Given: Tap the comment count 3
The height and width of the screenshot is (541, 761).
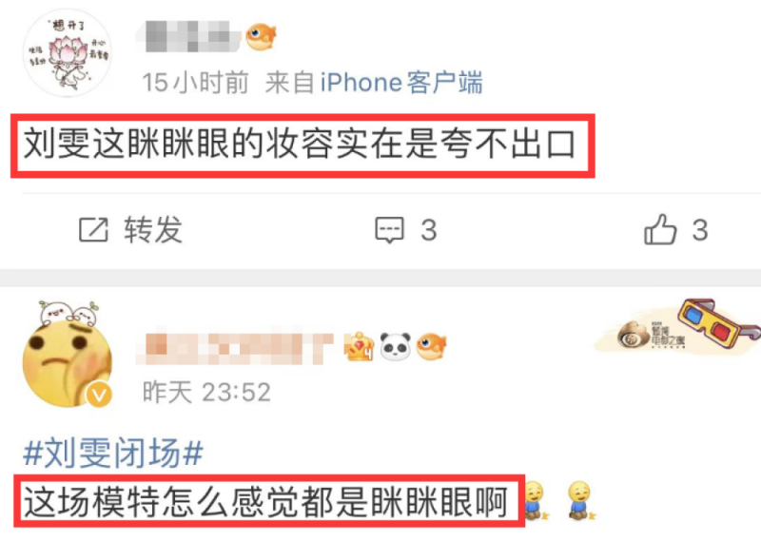Looking at the screenshot, I should point(429,230).
